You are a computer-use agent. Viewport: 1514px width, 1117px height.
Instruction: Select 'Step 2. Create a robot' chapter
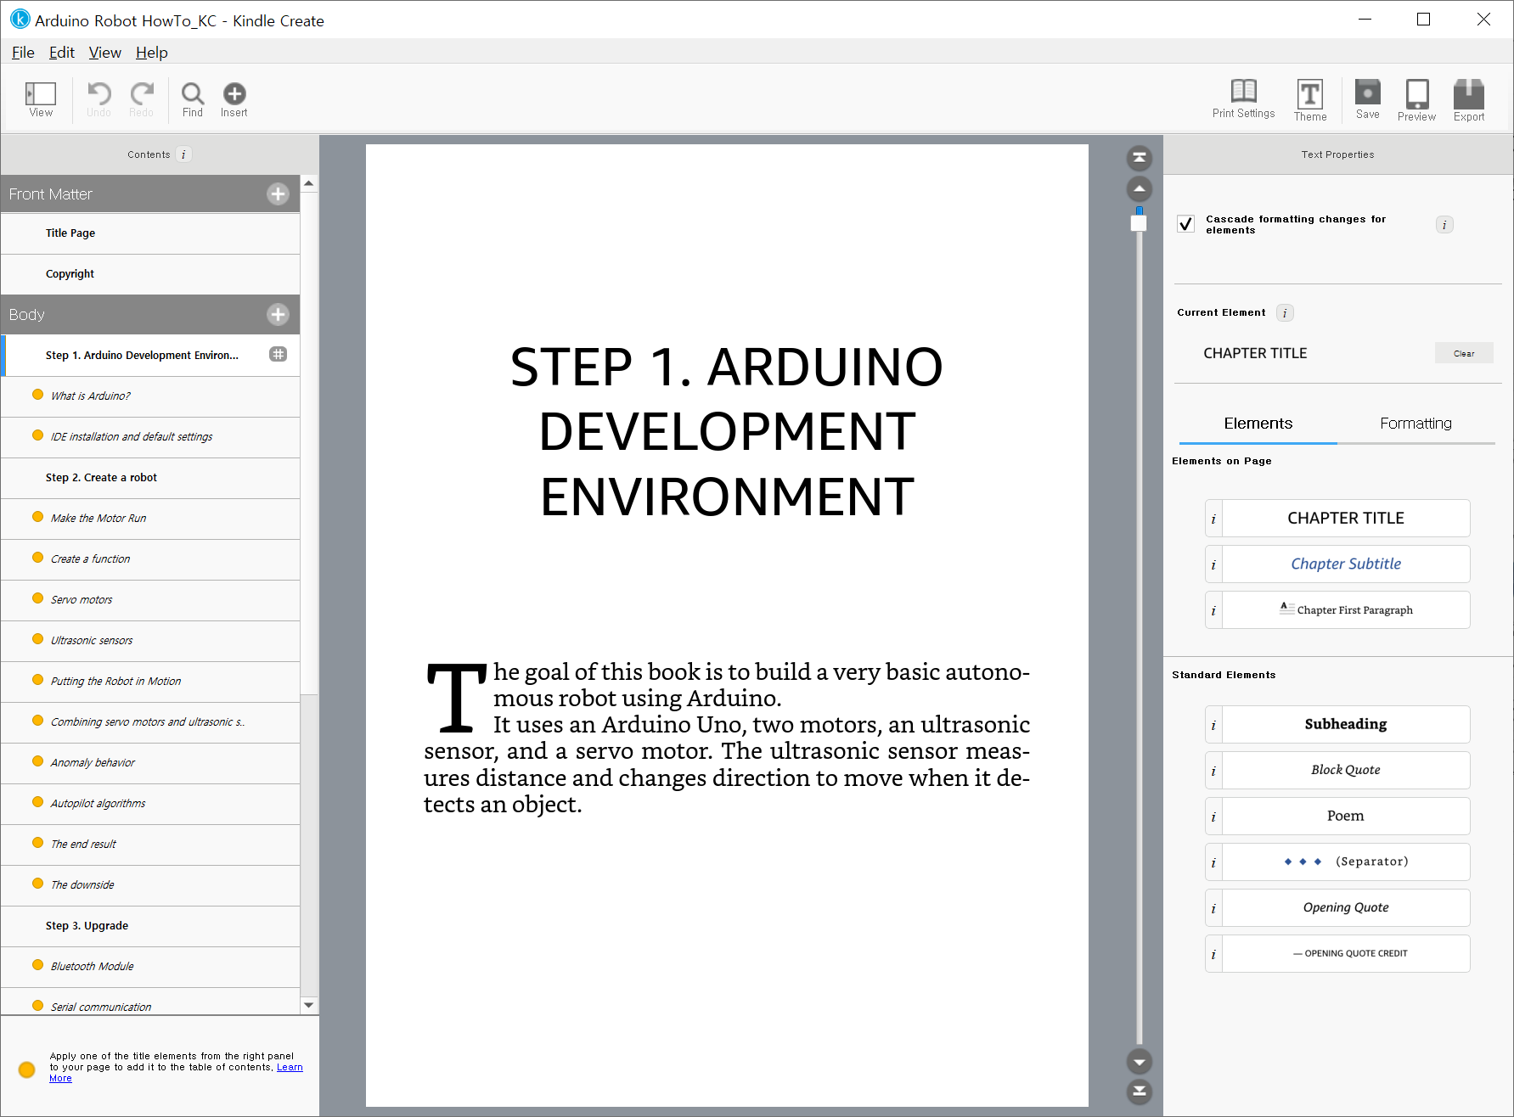[x=150, y=478]
